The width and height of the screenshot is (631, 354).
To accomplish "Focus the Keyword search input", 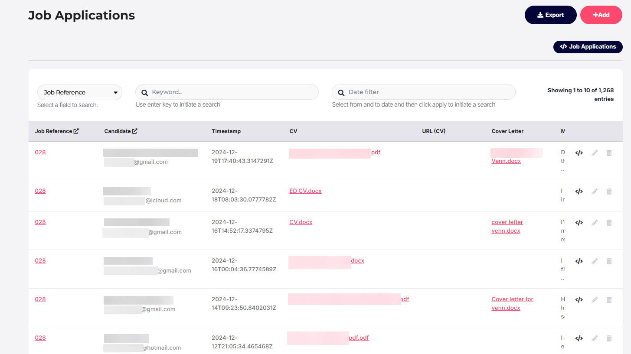I will point(227,92).
